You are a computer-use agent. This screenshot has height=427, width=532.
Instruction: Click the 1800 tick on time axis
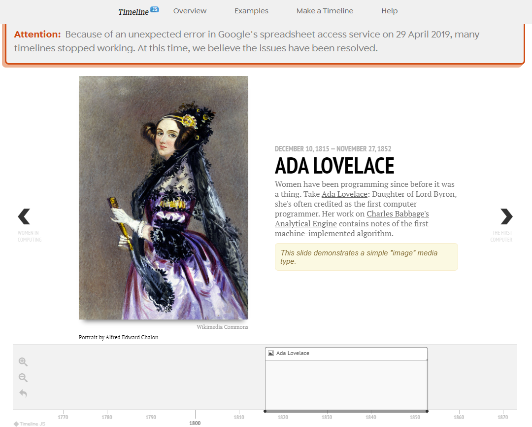(x=195, y=423)
